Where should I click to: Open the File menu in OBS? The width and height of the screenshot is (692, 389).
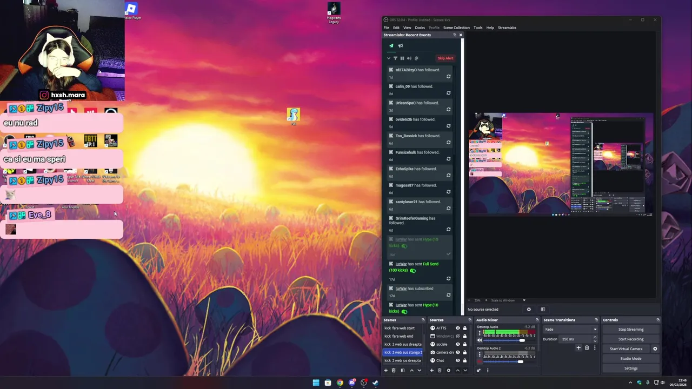pyautogui.click(x=387, y=28)
